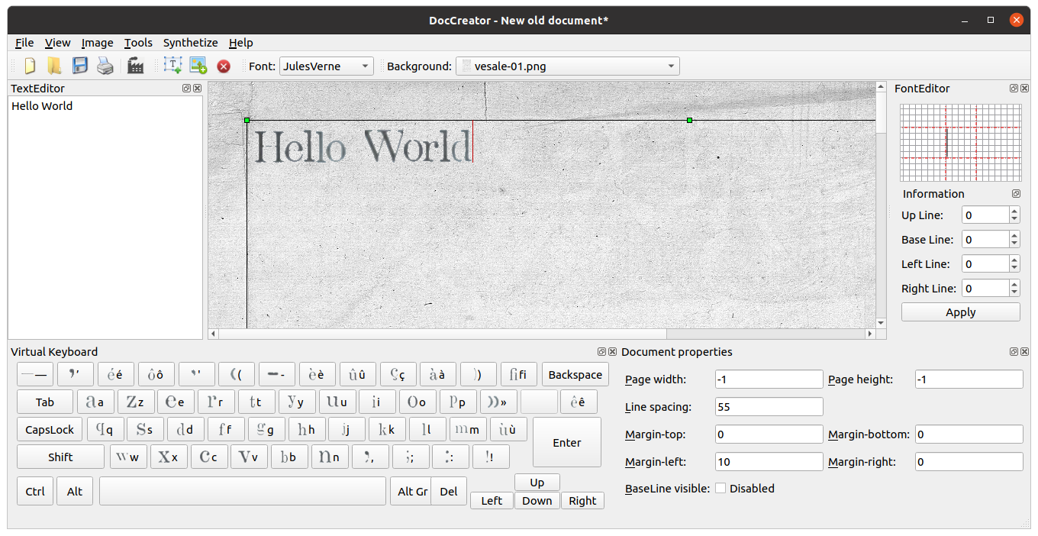1038x536 pixels.
Task: Click the Apply button in FontEditor
Action: point(960,312)
